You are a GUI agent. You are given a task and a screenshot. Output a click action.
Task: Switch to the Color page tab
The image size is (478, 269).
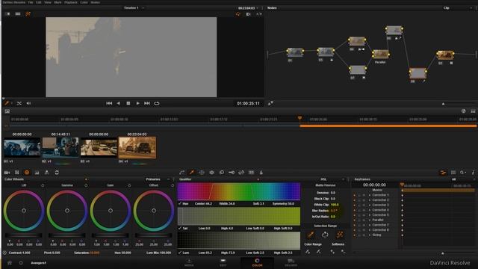(257, 262)
